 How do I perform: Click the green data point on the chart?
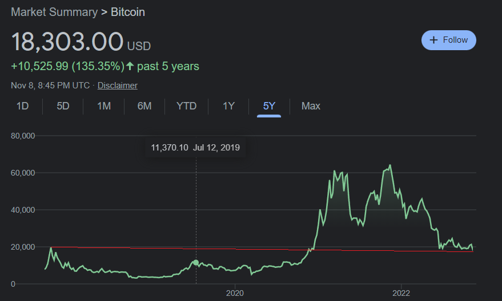click(x=196, y=263)
